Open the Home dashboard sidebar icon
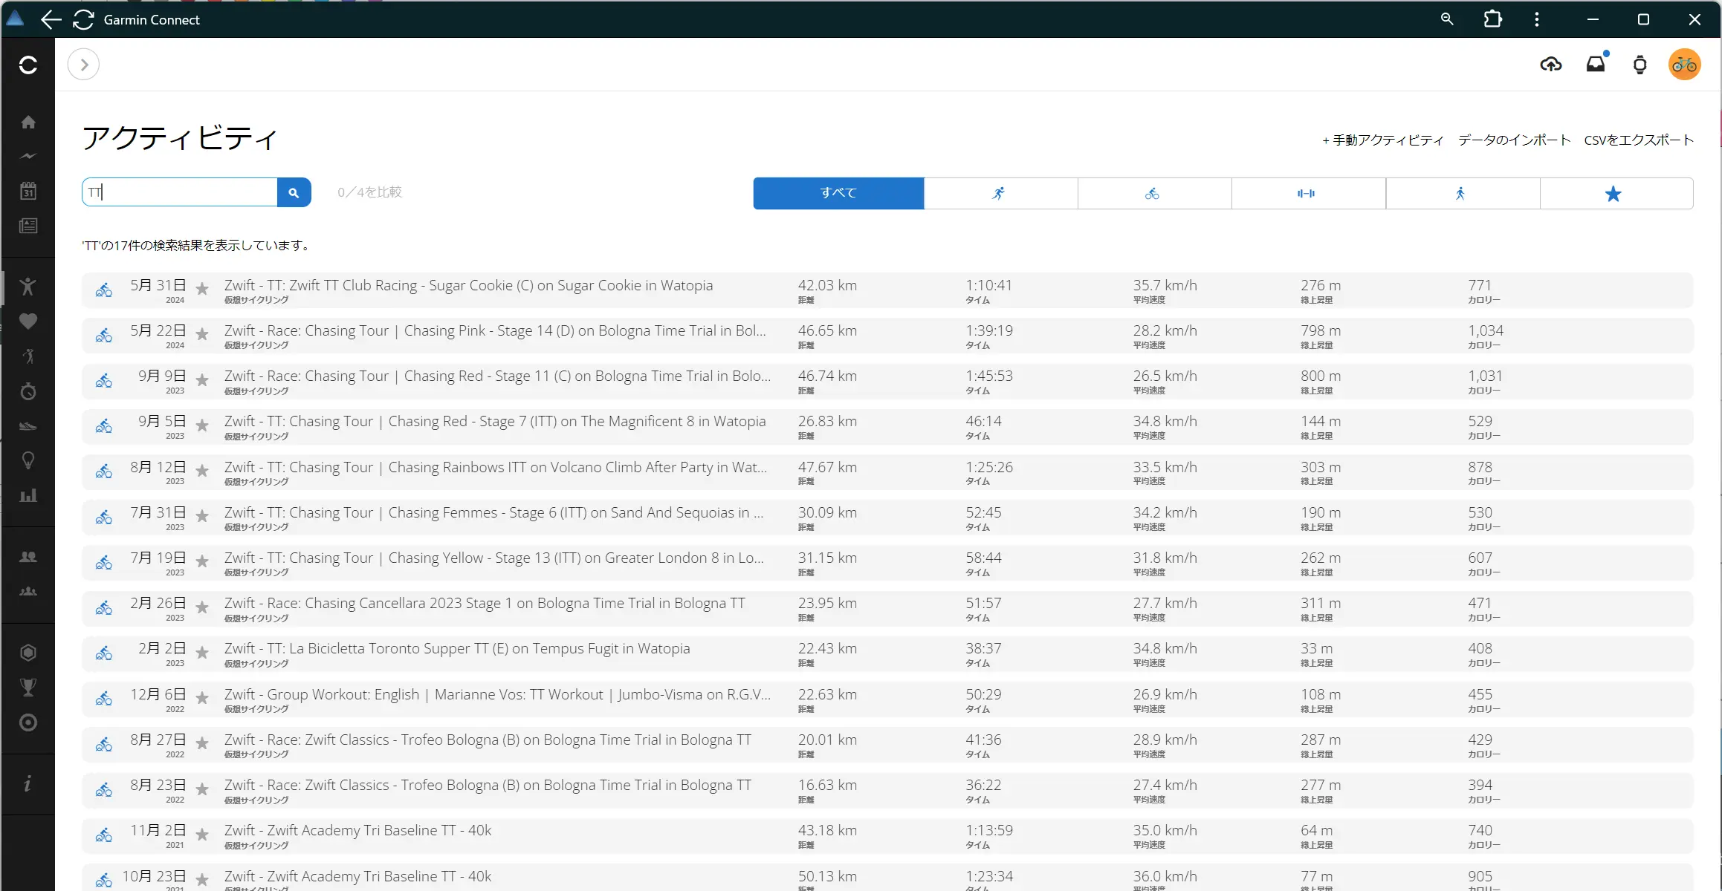The image size is (1722, 891). 28,122
